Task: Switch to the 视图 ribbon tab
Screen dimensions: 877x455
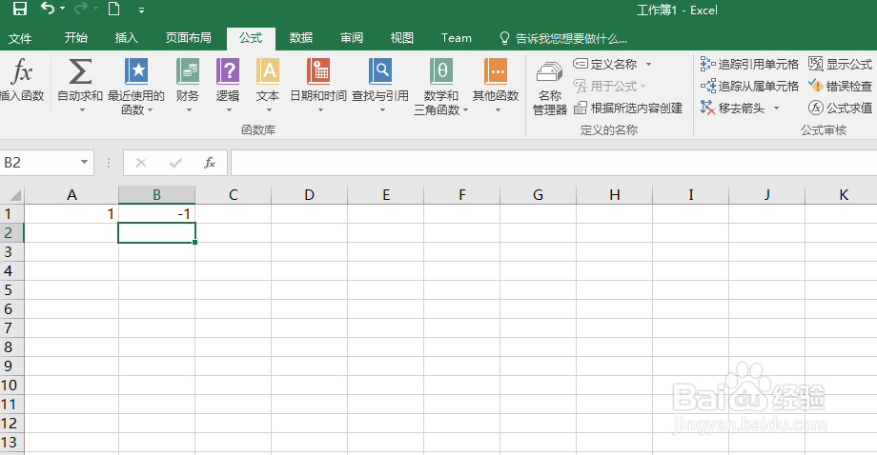Action: (x=402, y=38)
